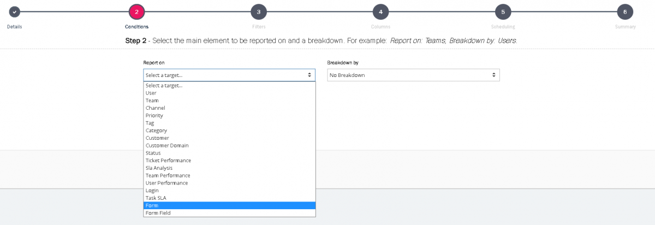Jump to step 4 Columns circle
655x225 pixels.
[x=380, y=11]
